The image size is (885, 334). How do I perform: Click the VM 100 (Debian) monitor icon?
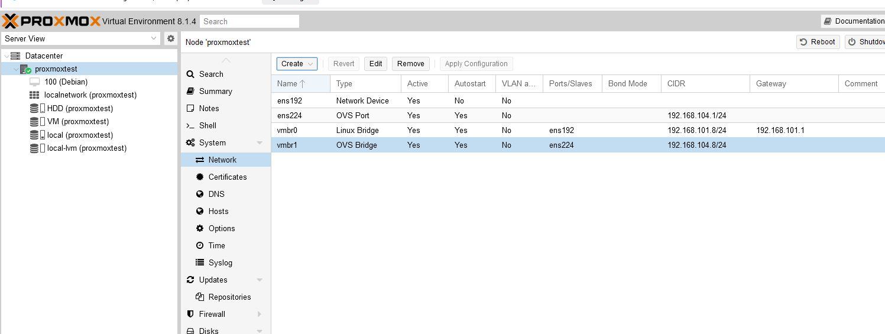click(x=35, y=82)
